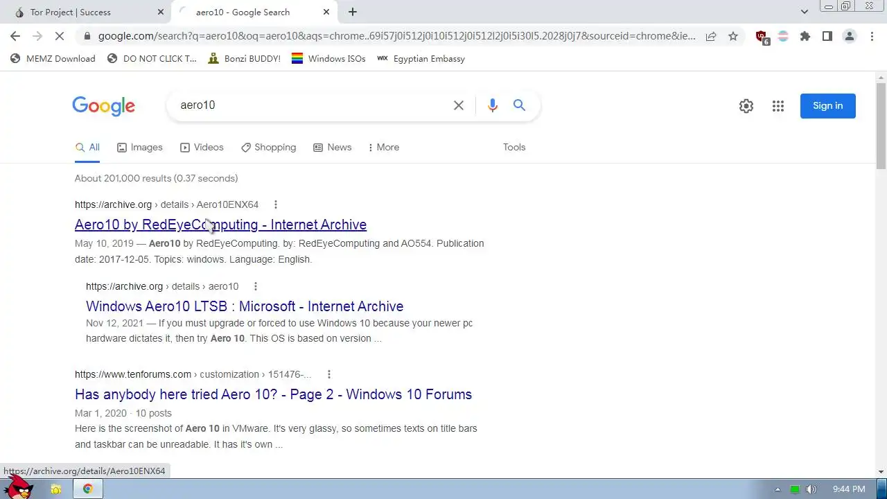Open MEMZ Download bookmark

tap(53, 59)
